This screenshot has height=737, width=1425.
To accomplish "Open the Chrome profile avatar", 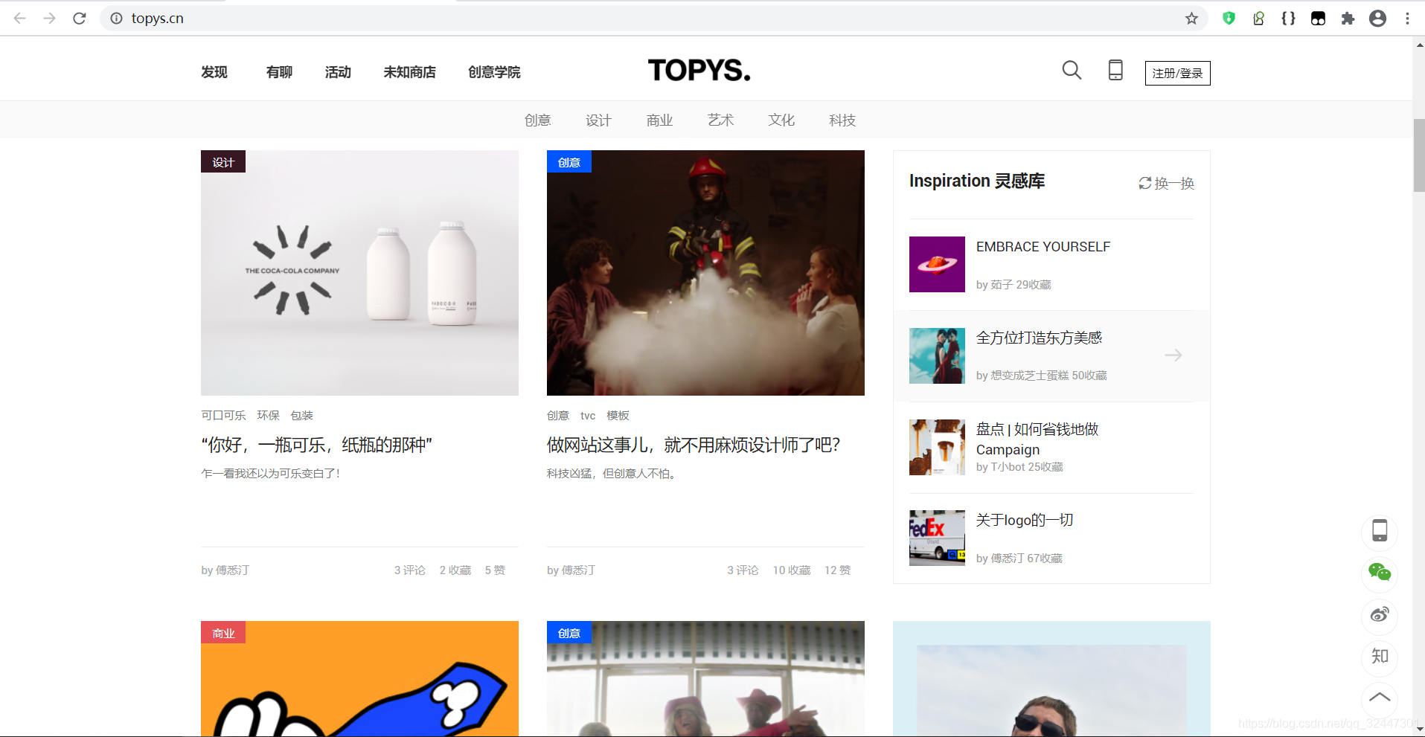I will tap(1377, 19).
